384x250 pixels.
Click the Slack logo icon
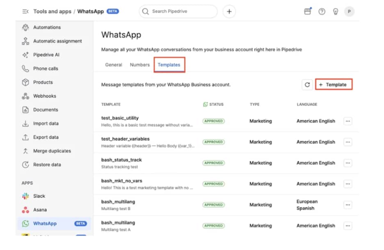25,196
